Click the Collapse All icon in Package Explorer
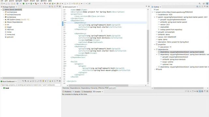This screenshot has width=209, height=117. click(x=50, y=6)
